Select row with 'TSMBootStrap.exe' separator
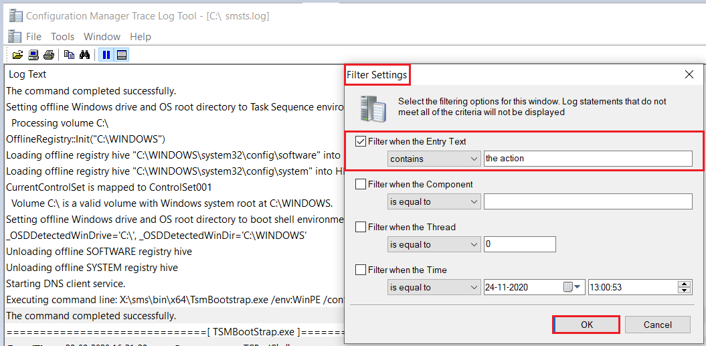706x346 pixels. point(174,332)
